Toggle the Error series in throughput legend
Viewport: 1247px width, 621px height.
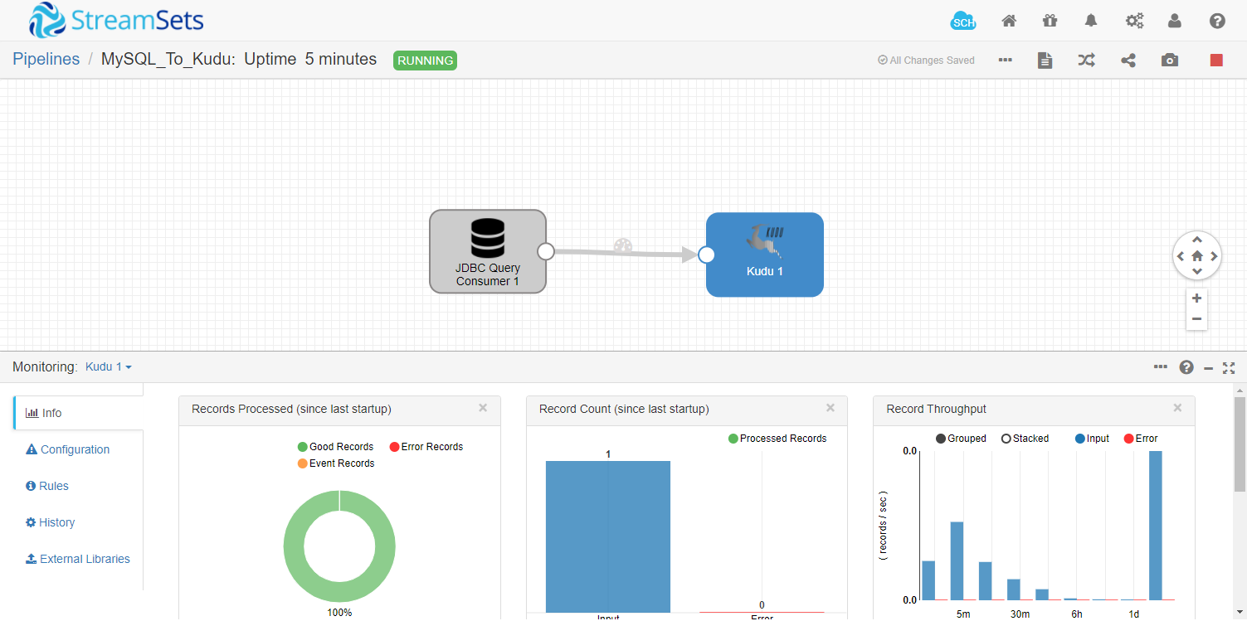(1141, 439)
